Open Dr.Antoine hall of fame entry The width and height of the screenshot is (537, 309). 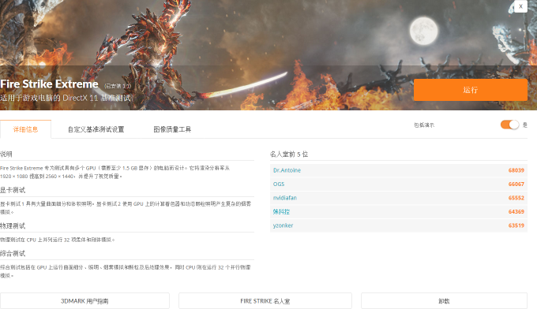pos(287,170)
